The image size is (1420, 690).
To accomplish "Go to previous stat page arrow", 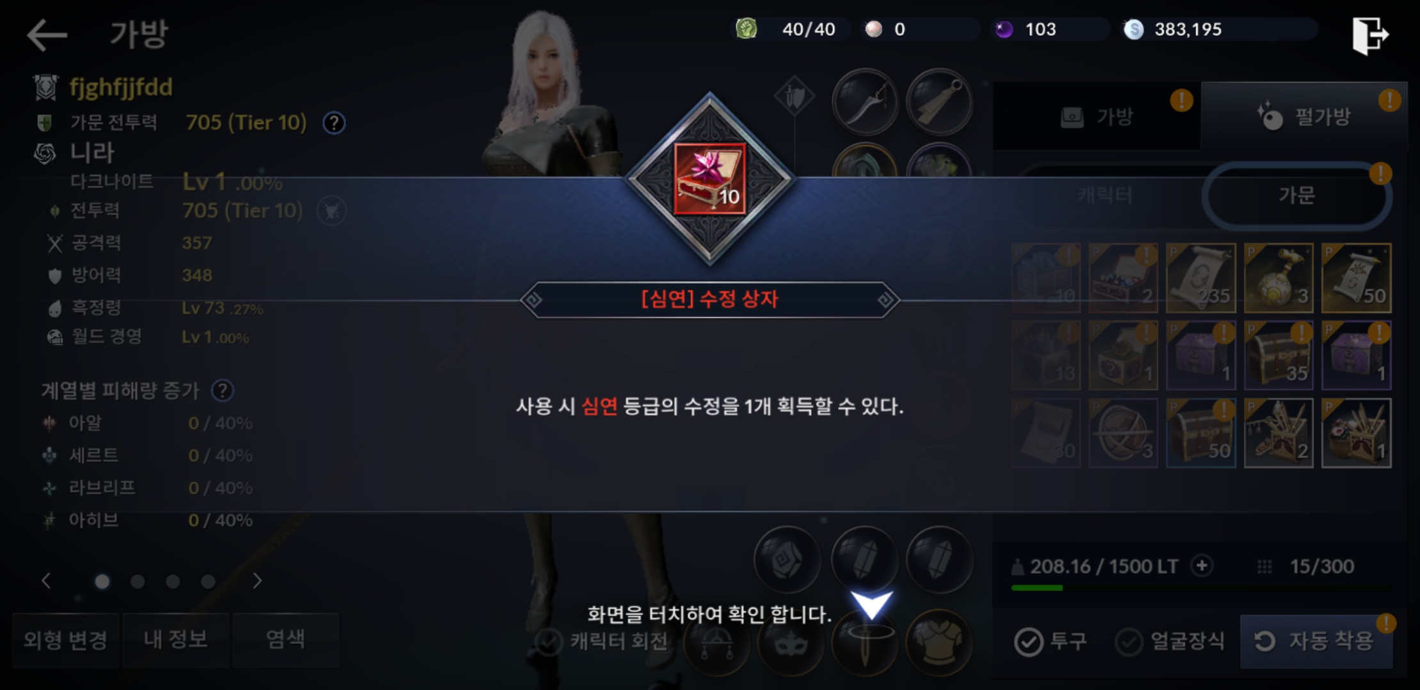I will pyautogui.click(x=46, y=581).
